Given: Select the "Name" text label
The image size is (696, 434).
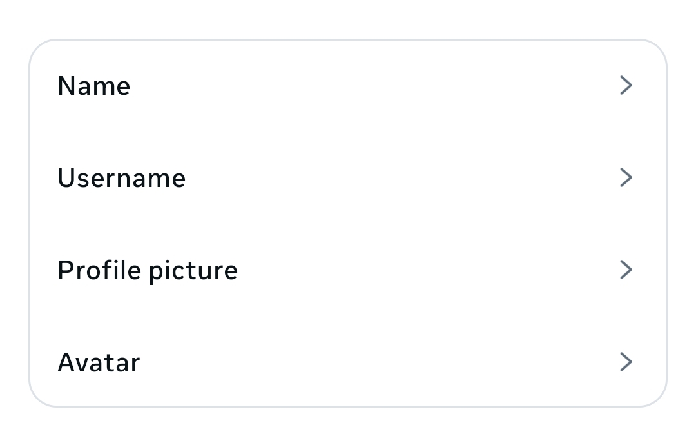Looking at the screenshot, I should pyautogui.click(x=94, y=86).
